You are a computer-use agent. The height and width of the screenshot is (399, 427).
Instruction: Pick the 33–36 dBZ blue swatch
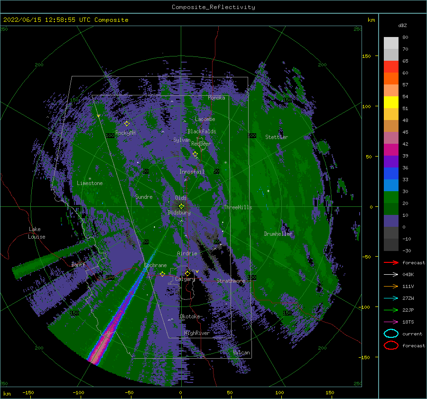click(391, 174)
